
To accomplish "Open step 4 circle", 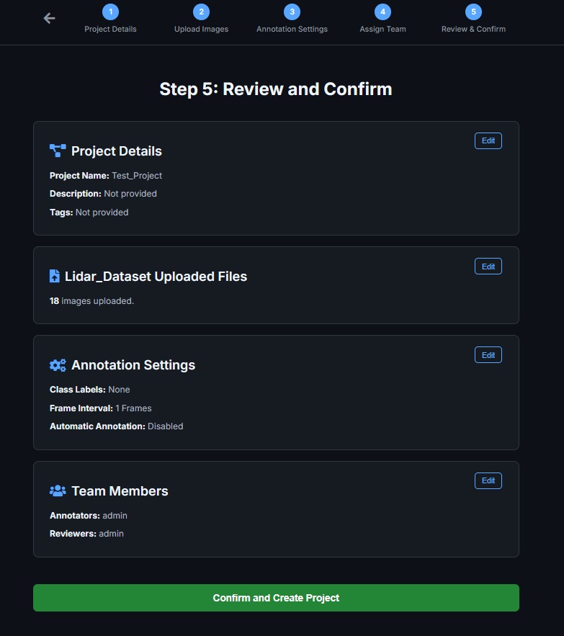I will pyautogui.click(x=382, y=12).
